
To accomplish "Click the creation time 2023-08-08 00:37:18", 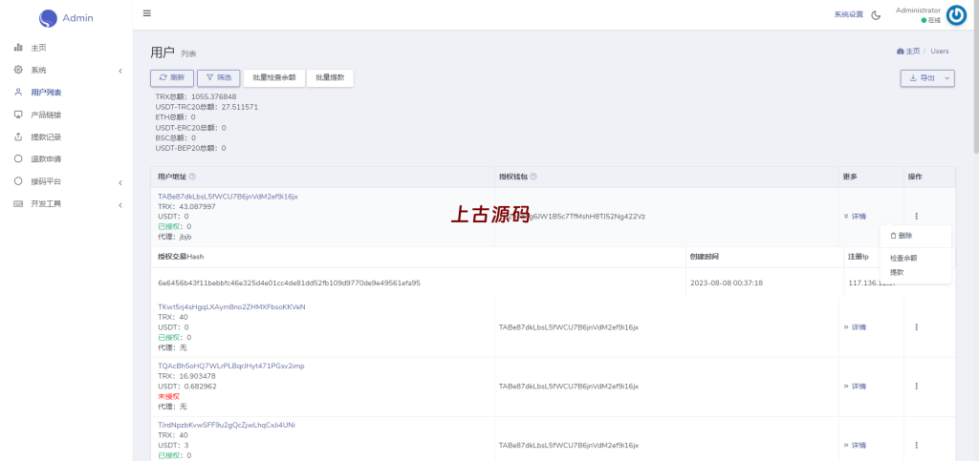I will 727,283.
